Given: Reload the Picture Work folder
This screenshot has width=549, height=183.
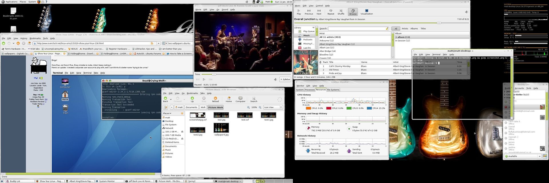Looking at the screenshot, I should [x=215, y=100].
